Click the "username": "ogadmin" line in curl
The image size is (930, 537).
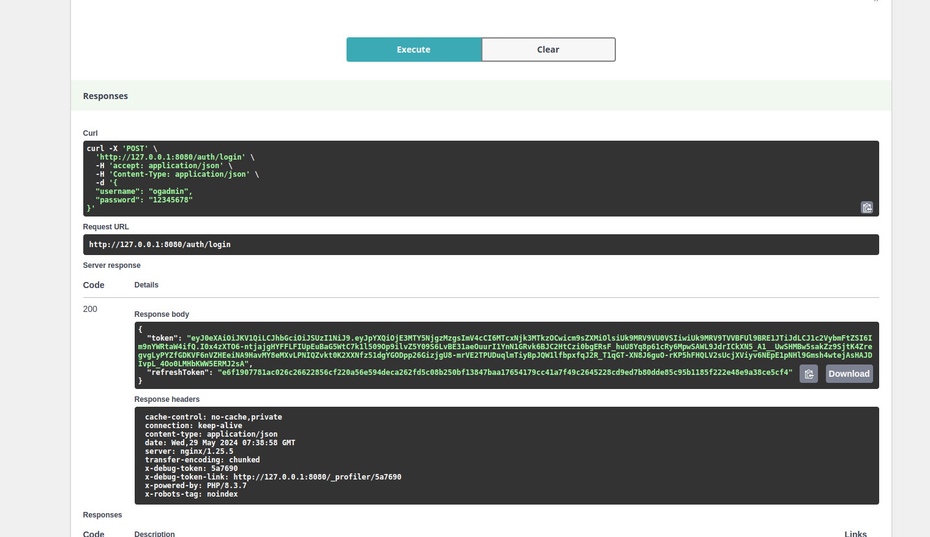(x=143, y=191)
